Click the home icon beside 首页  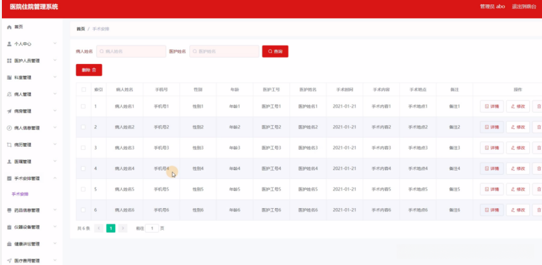(9, 27)
